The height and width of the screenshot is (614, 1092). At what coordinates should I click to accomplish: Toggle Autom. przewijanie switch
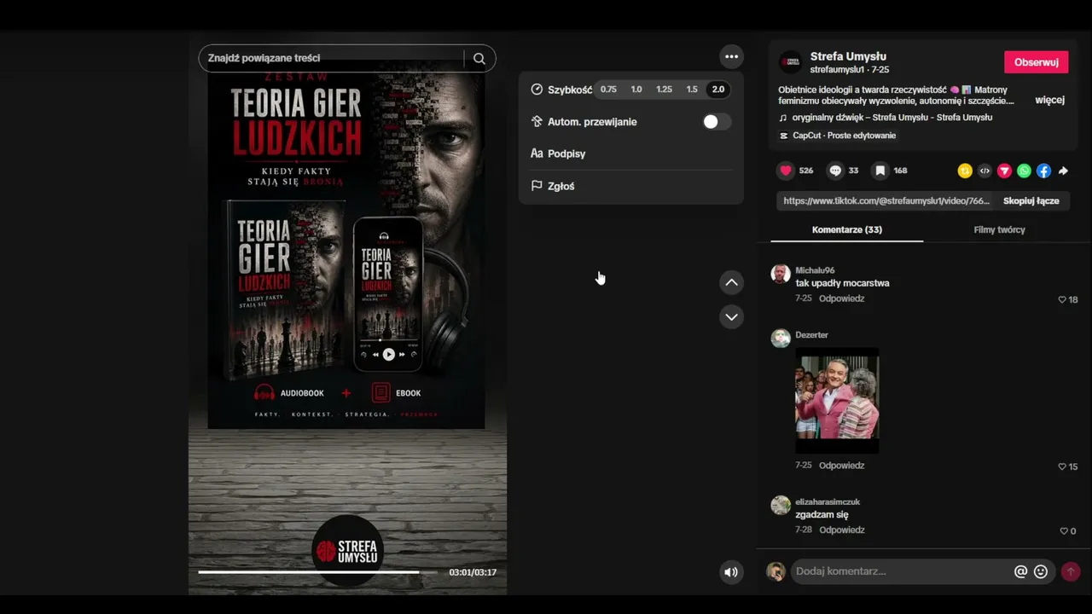click(717, 122)
